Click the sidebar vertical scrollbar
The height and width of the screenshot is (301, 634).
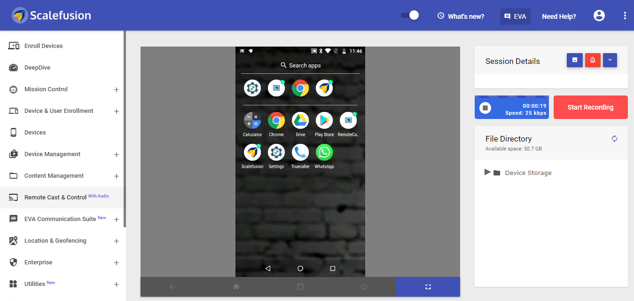125,129
